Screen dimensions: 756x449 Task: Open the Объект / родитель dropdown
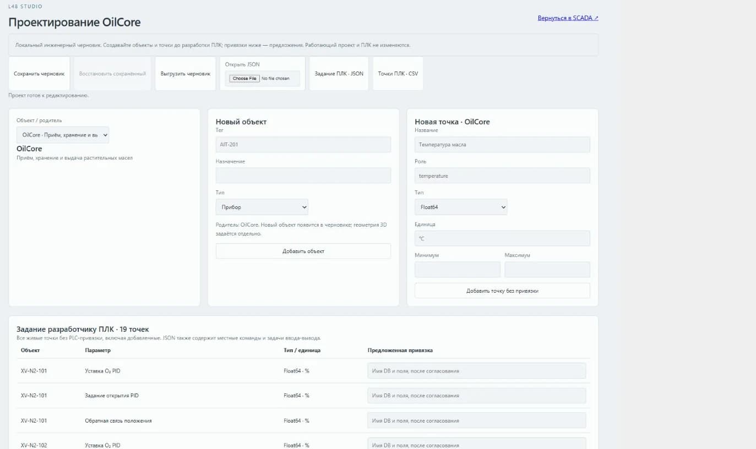[x=63, y=135]
